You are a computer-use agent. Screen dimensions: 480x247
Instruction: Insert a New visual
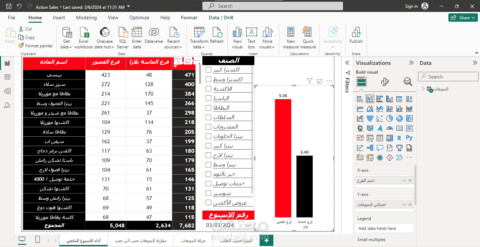(238, 38)
